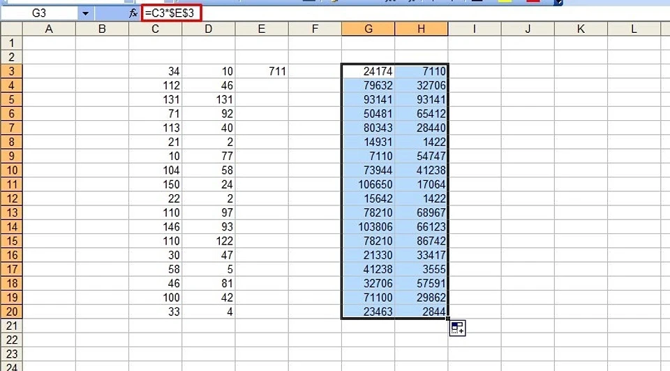The image size is (670, 371).
Task: Select column G header
Action: tap(368, 29)
